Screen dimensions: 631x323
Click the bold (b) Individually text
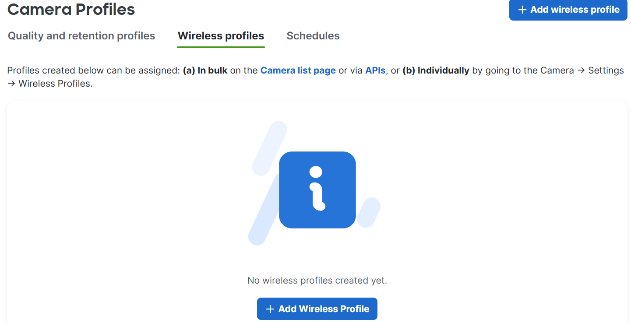point(436,70)
